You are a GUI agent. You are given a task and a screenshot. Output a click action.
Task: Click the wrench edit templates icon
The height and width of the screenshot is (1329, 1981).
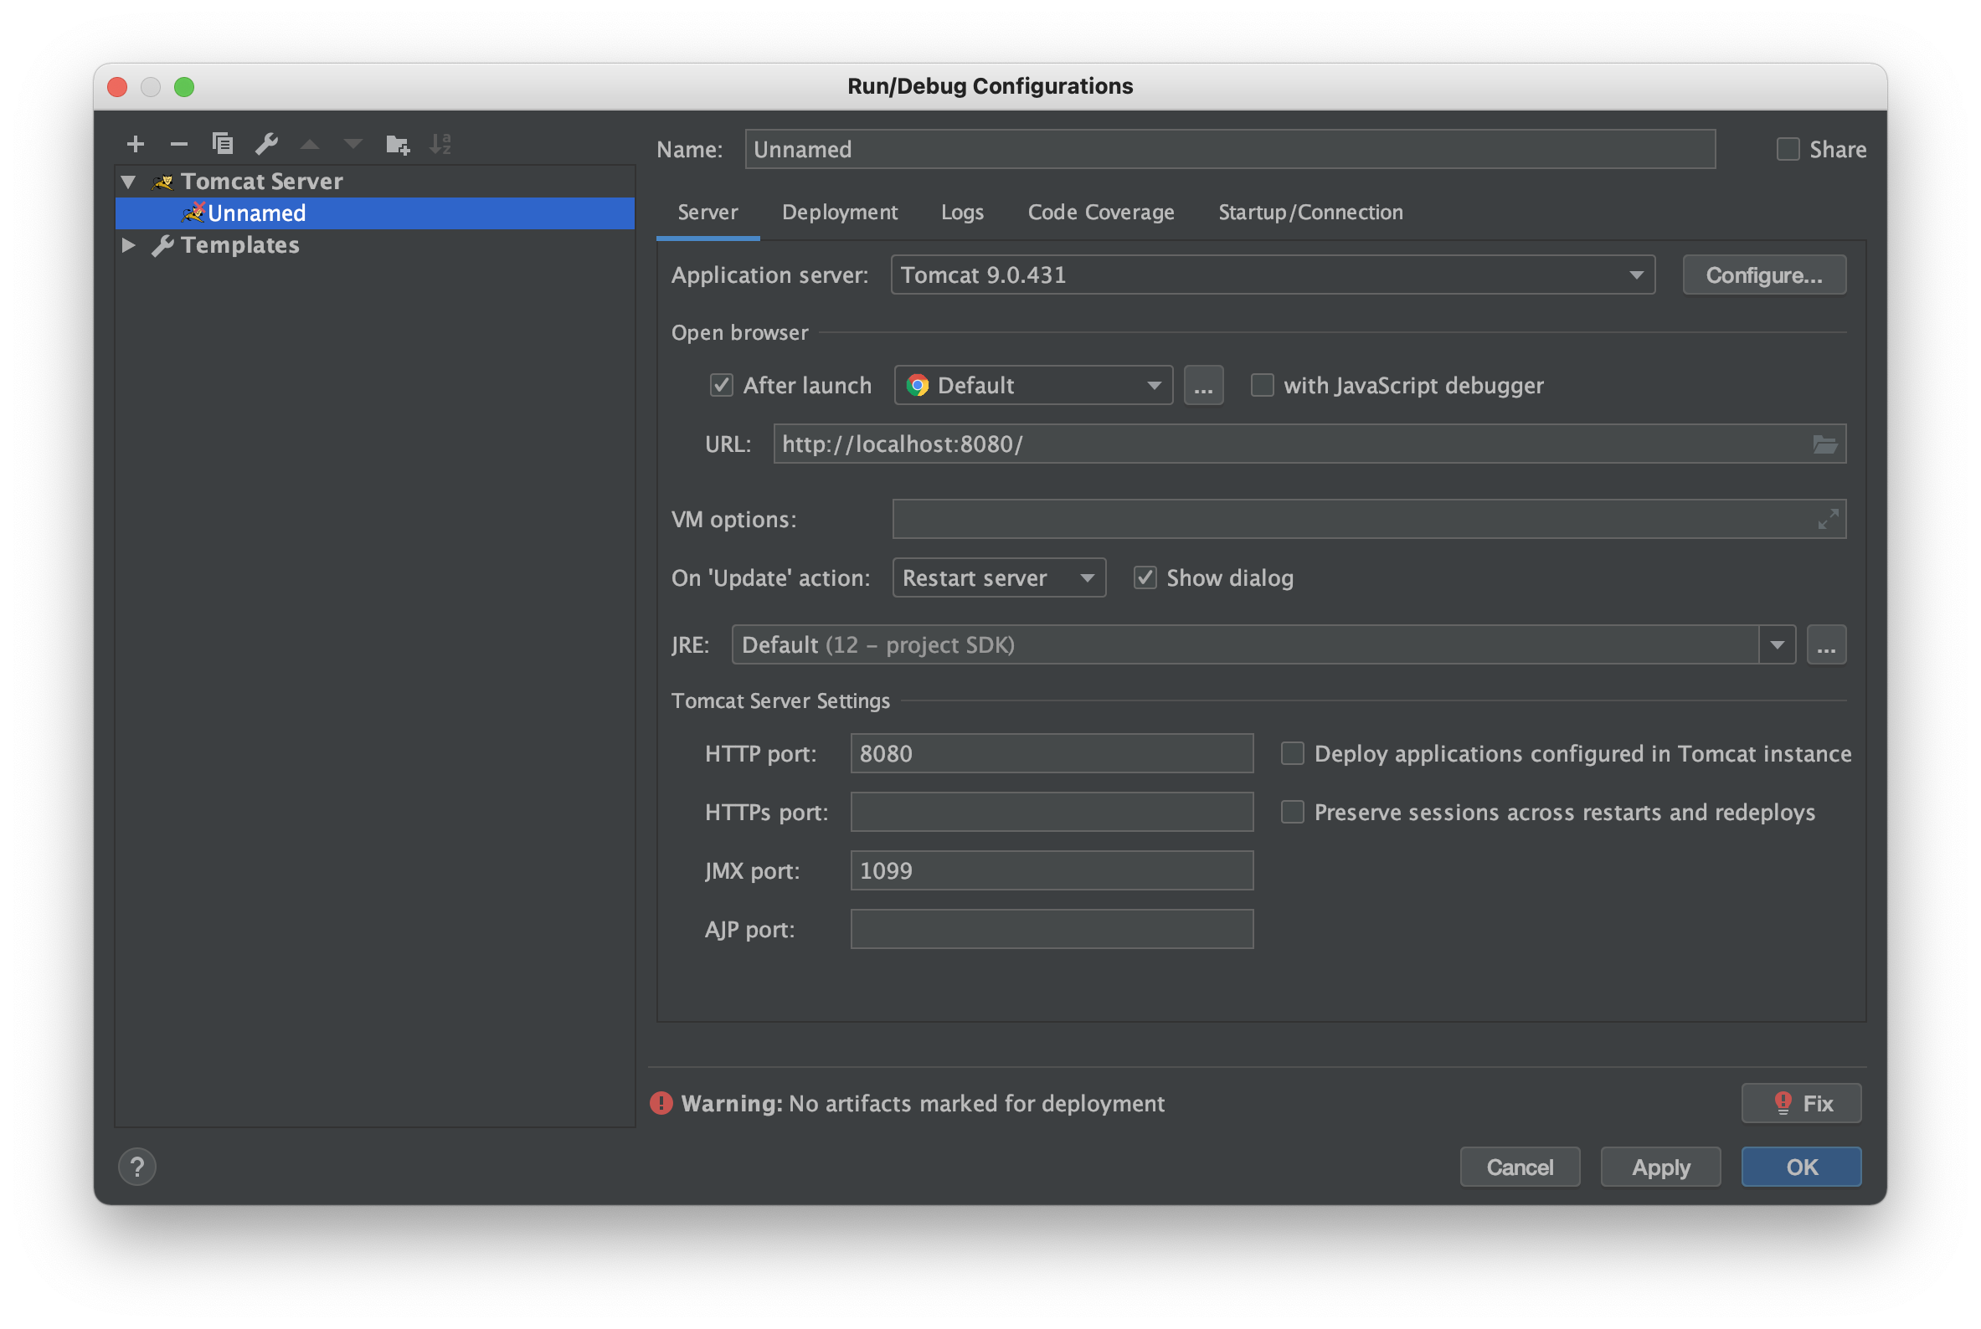[x=266, y=144]
